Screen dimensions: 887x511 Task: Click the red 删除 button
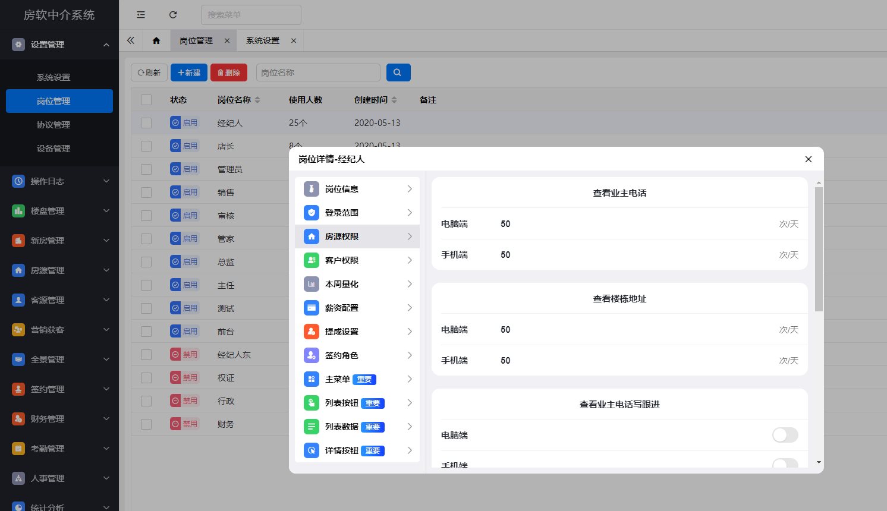pos(229,72)
